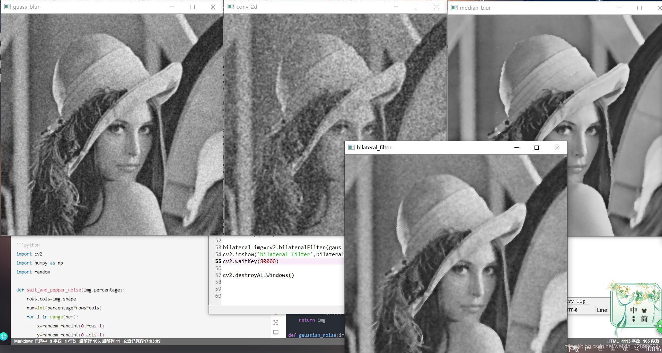The image size is (662, 353).
Task: Click the '1 行数' status bar entry
Action: [x=70, y=341]
